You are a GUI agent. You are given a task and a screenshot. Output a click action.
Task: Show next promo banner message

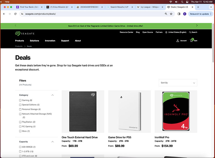(197, 25)
